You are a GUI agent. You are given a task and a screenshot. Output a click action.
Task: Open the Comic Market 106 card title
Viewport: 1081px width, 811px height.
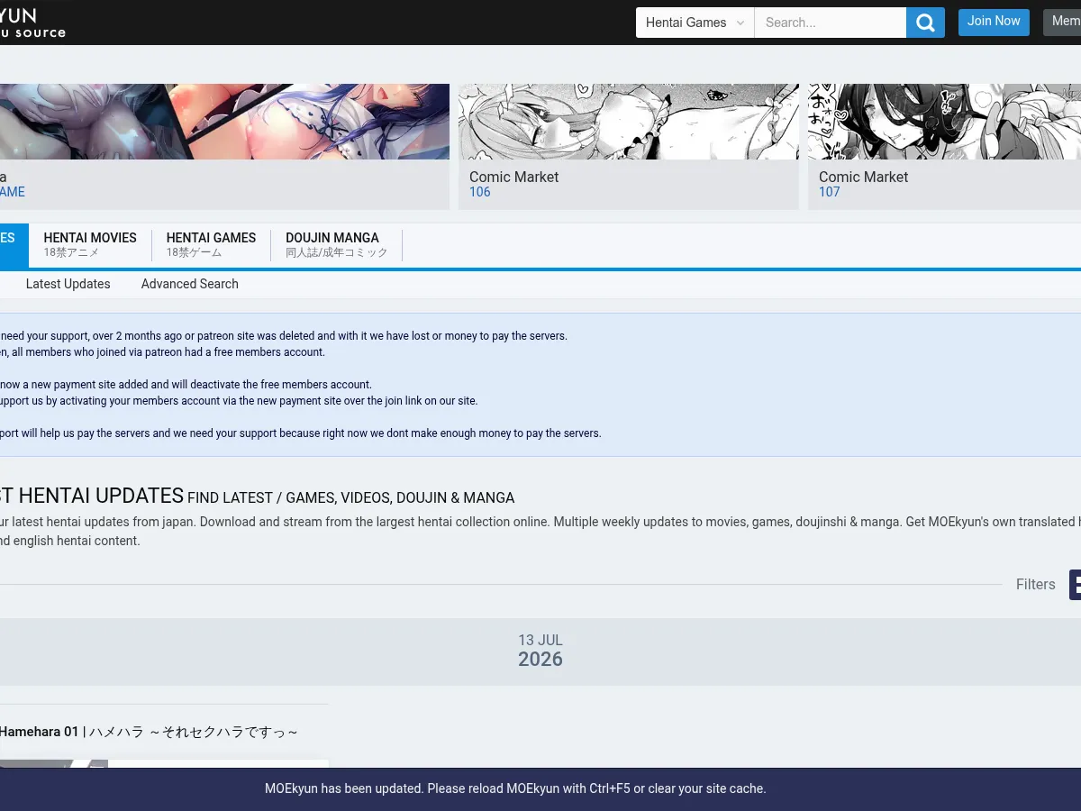(514, 177)
